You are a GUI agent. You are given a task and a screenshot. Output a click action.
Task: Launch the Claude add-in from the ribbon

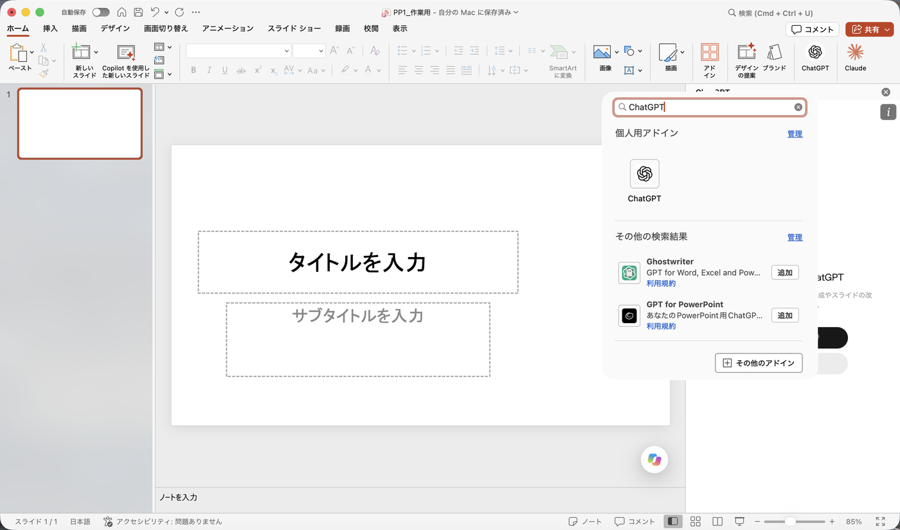855,57
